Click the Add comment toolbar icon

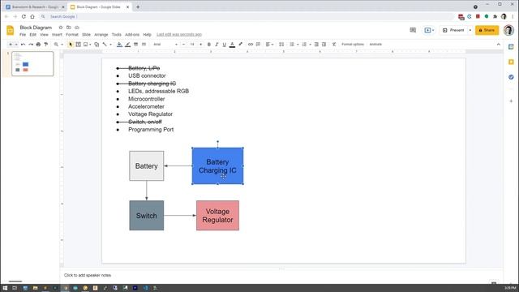point(258,45)
